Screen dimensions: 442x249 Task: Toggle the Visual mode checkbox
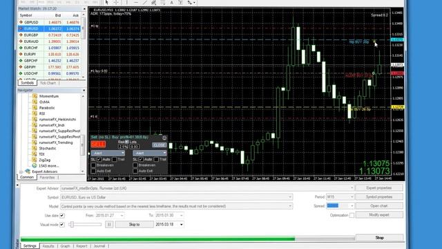click(62, 225)
